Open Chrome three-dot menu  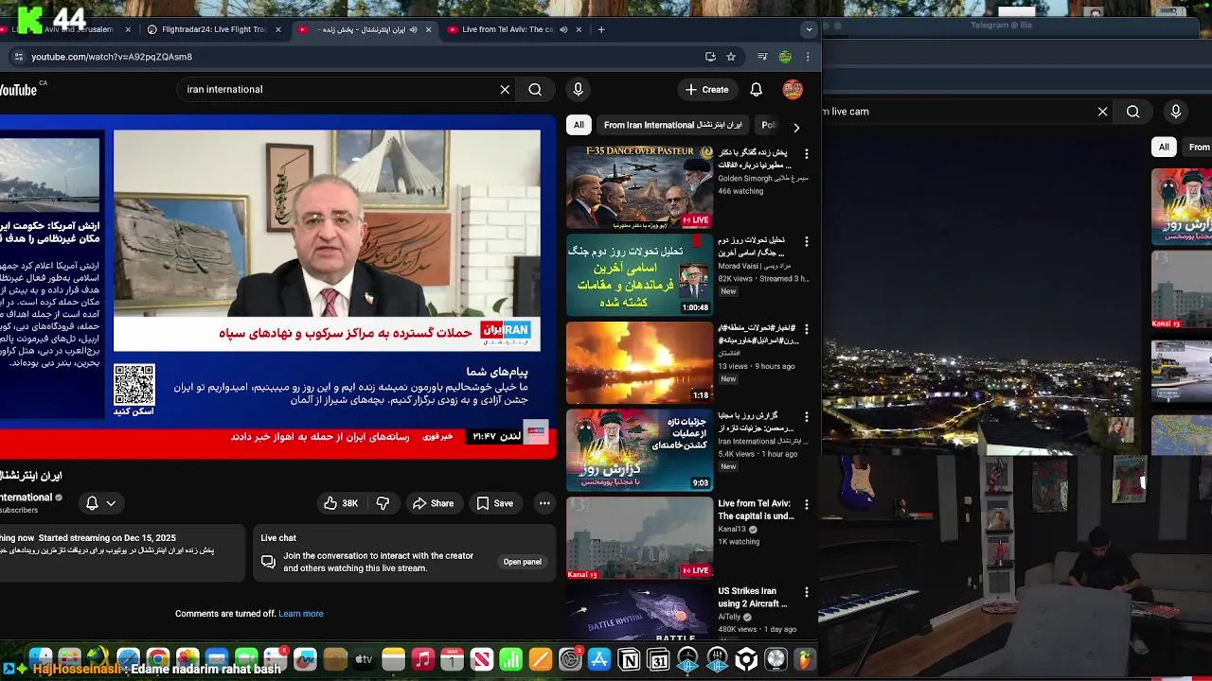808,57
